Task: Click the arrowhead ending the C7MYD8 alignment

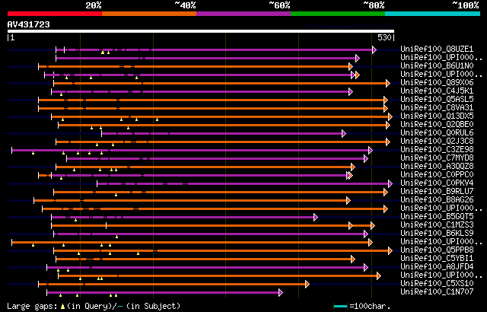Action: (366, 158)
